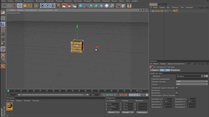Toggle Z axis lock

tap(53, 6)
